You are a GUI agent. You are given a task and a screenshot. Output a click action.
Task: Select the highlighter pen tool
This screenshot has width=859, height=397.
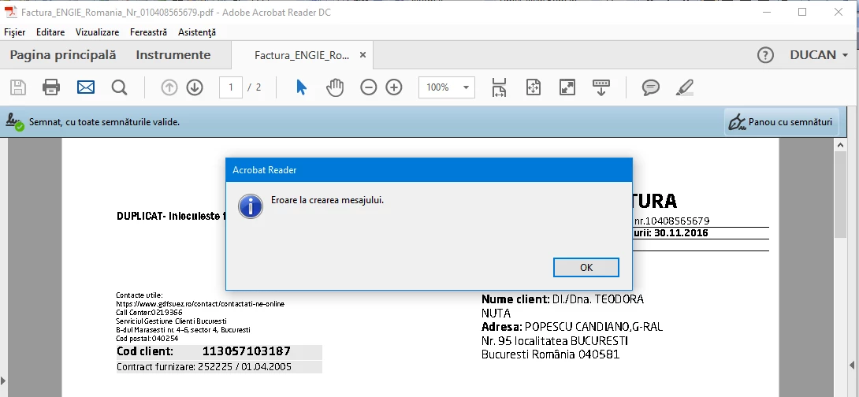pos(684,87)
